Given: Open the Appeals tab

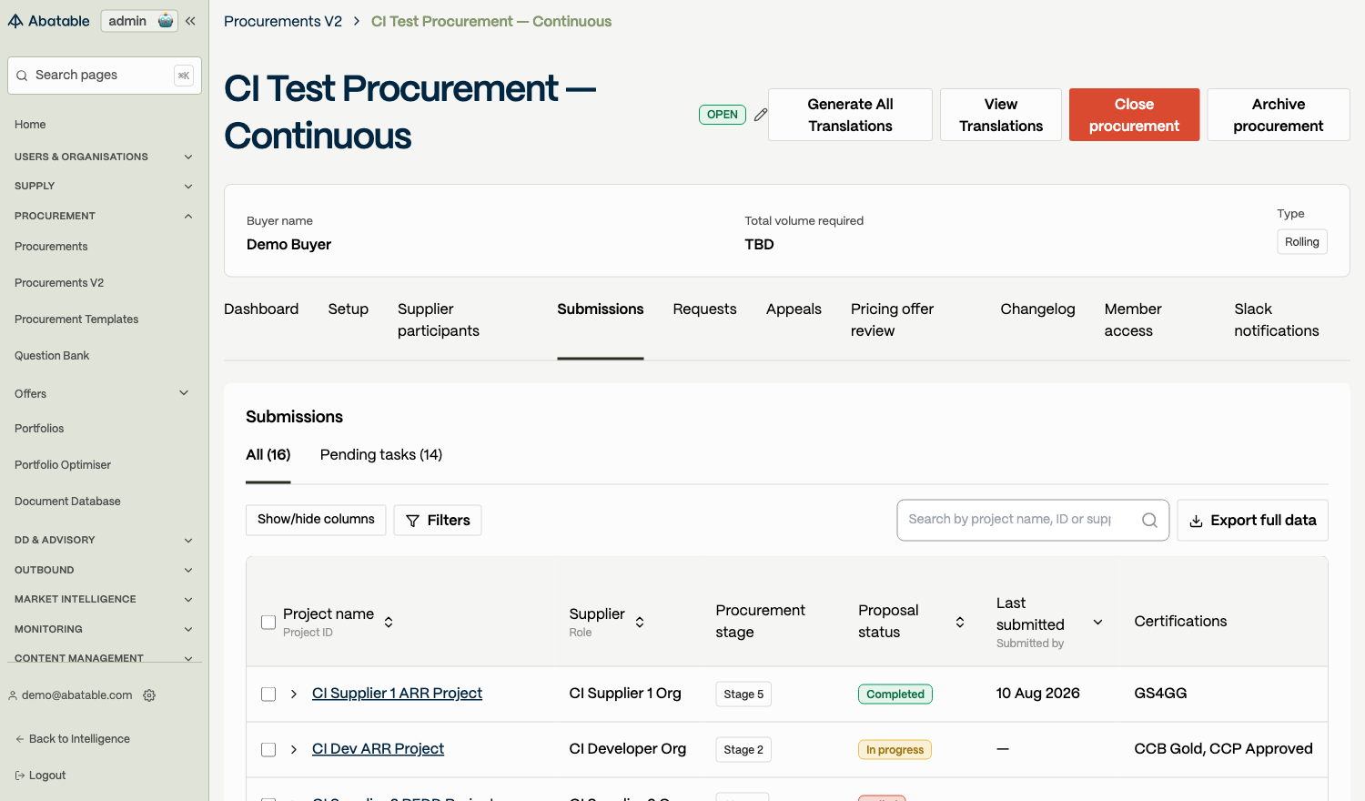Looking at the screenshot, I should click(x=794, y=309).
